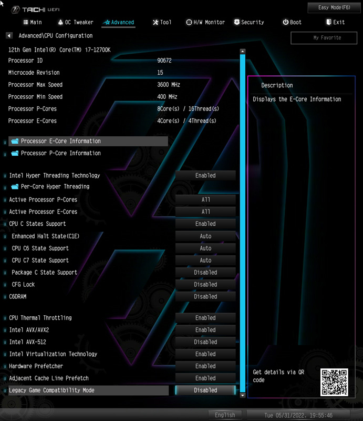Click the Boot power icon

click(286, 22)
